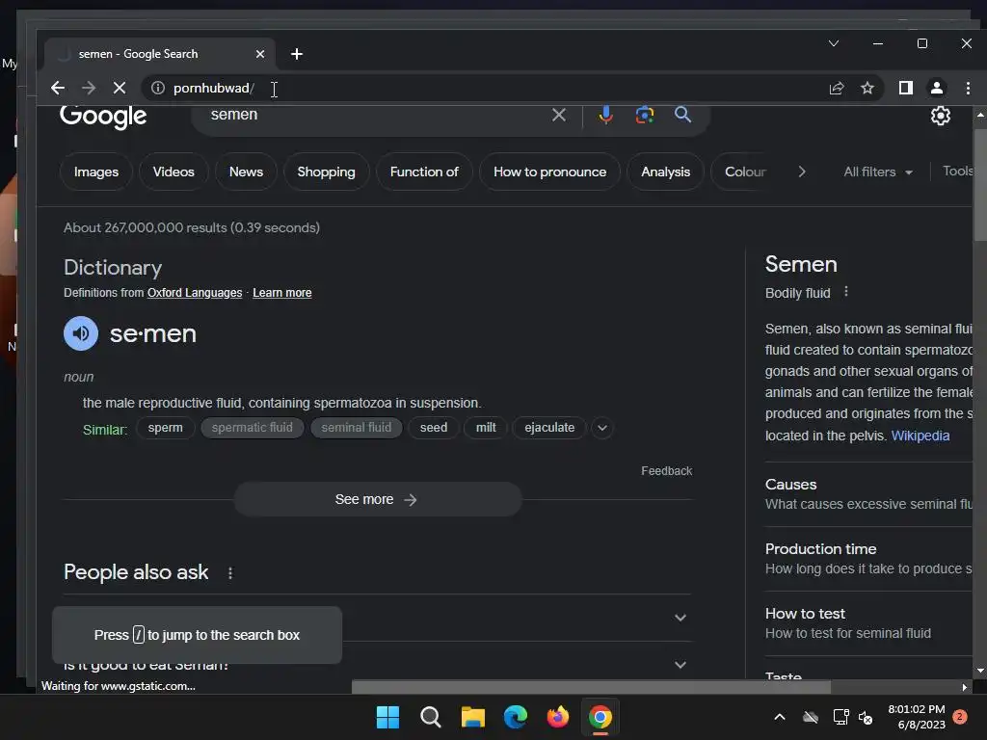Launch Firefox from taskbar
Viewport: 987px width, 740px height.
pos(558,717)
